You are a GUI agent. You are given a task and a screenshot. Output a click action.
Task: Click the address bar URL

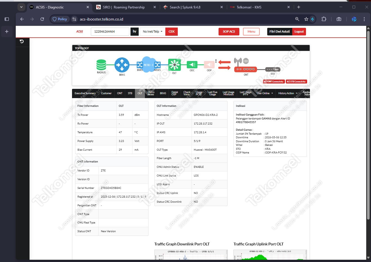[102, 19]
